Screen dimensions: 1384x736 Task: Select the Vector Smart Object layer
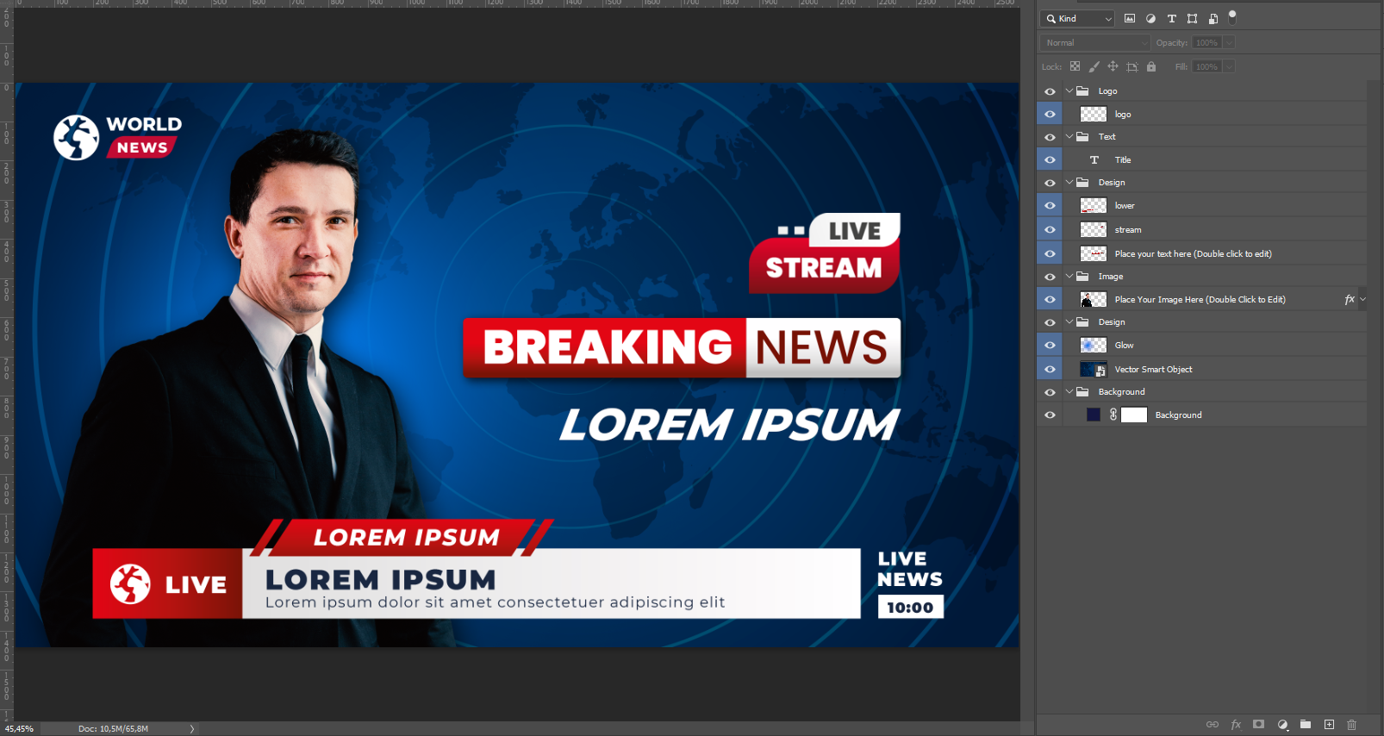pyautogui.click(x=1153, y=370)
